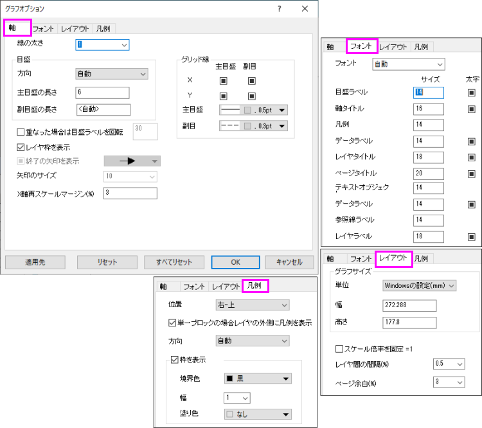Screen dimensions: 482x428
Task: Open the フォント tab in the main dialog
Action: pos(43,29)
